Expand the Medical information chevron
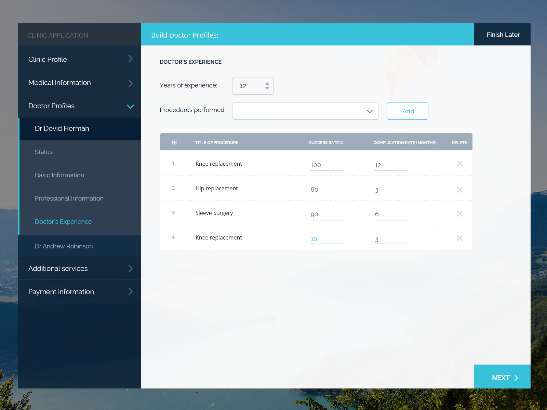This screenshot has width=547, height=410. tap(130, 83)
